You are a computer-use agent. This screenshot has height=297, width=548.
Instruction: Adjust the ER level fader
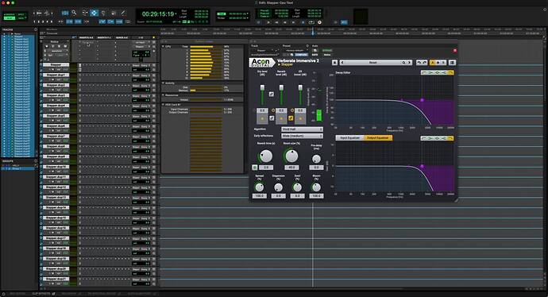(300, 88)
